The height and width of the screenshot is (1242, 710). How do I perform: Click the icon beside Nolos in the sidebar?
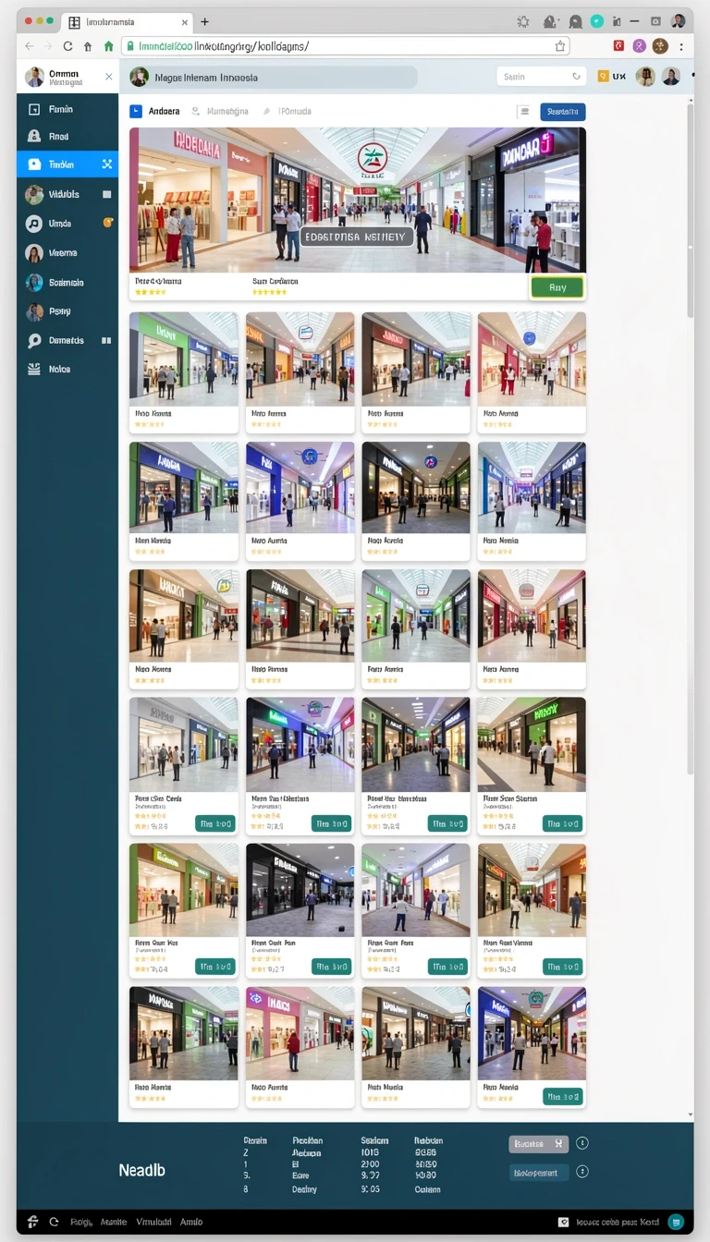point(34,369)
